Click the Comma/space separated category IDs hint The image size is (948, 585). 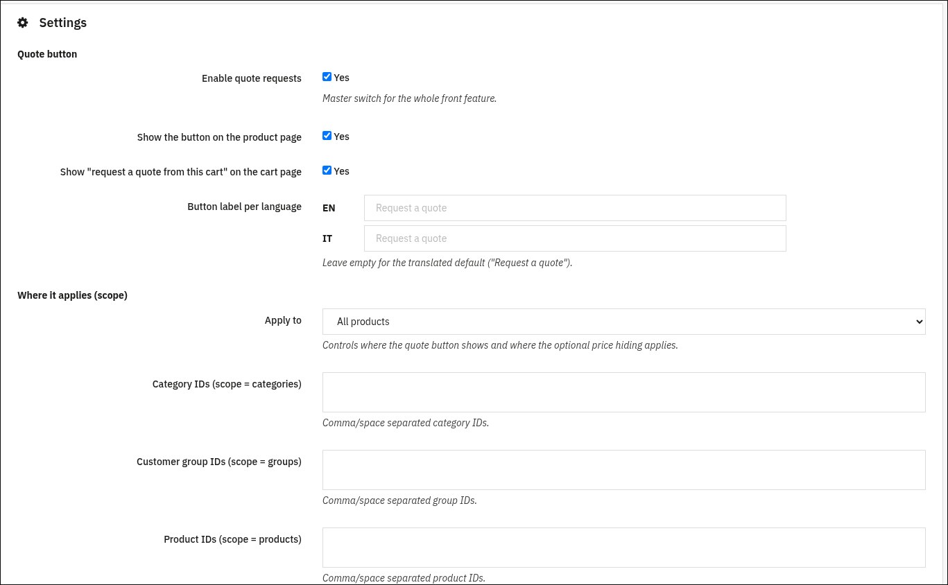406,423
